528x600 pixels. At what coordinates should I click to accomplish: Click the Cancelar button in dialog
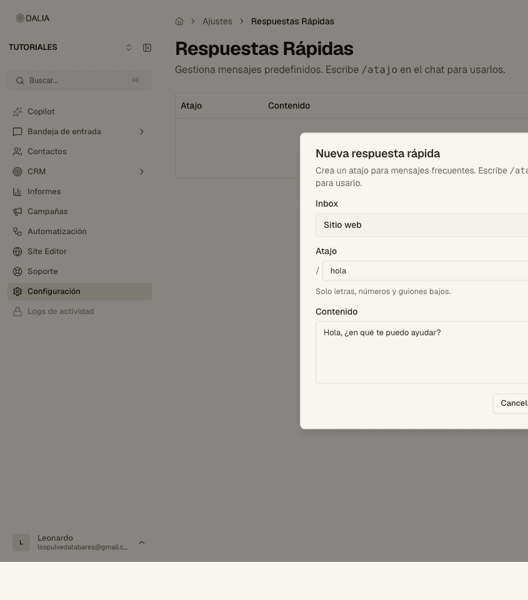[x=511, y=403]
